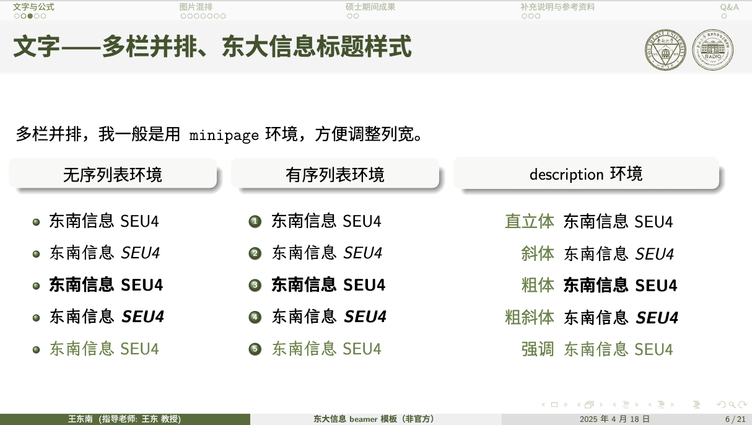Image resolution: width=752 pixels, height=425 pixels.
Task: Click the undo-style go back arrow
Action: (x=720, y=405)
